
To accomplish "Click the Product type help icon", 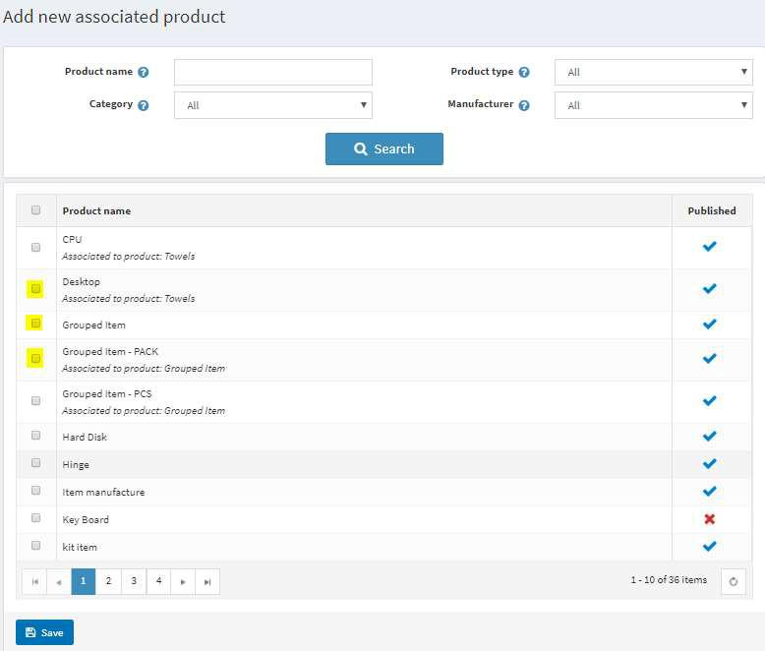I will click(x=524, y=72).
